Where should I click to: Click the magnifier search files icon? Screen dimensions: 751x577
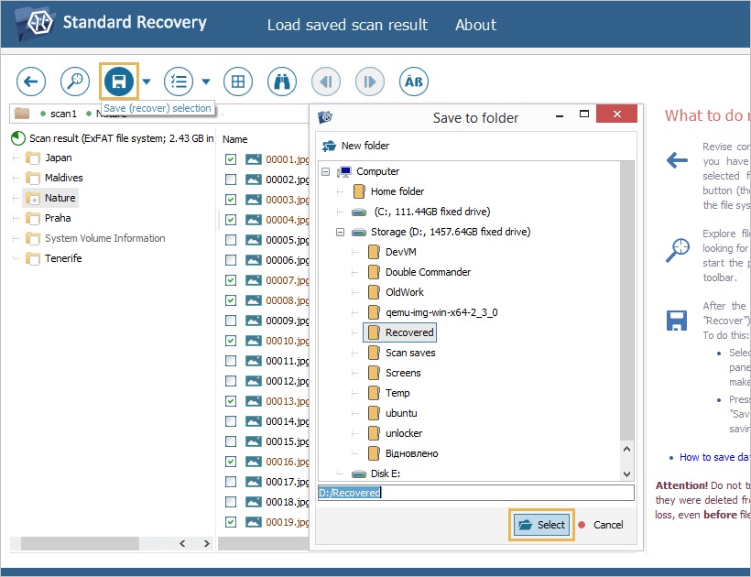(x=75, y=82)
